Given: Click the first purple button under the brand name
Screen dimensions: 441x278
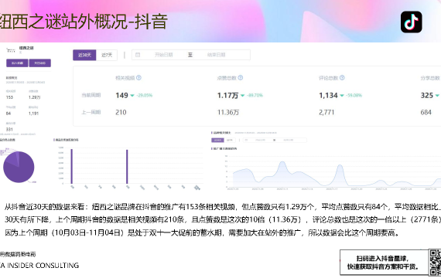Looking at the screenshot, I should [17, 63].
